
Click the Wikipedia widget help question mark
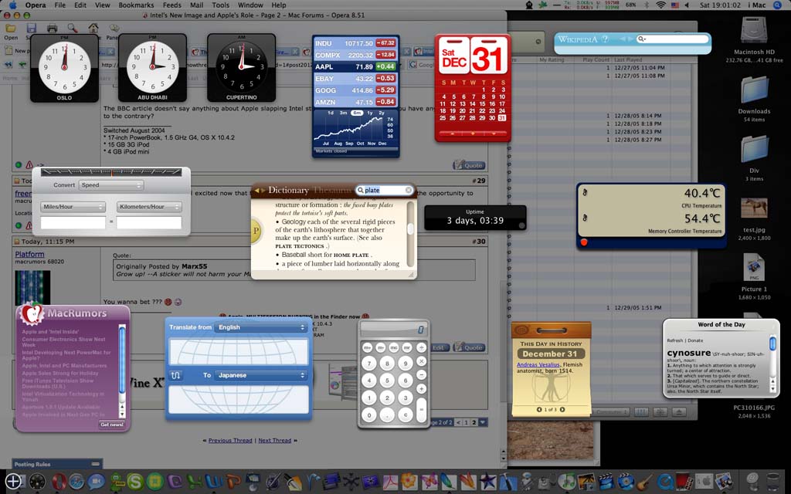pyautogui.click(x=605, y=39)
